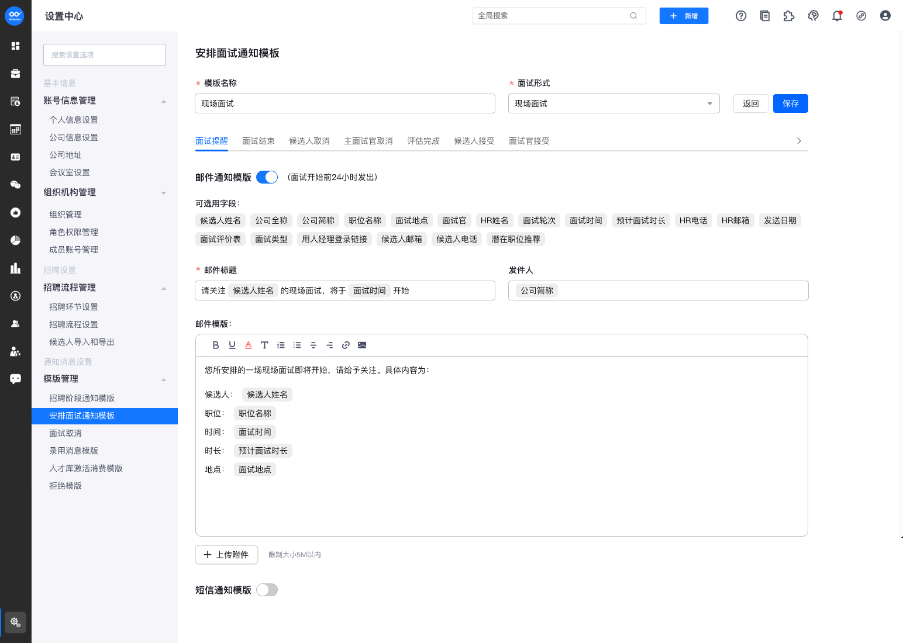The width and height of the screenshot is (903, 643).
Task: Apply underline formatting in email editor
Action: tap(232, 345)
